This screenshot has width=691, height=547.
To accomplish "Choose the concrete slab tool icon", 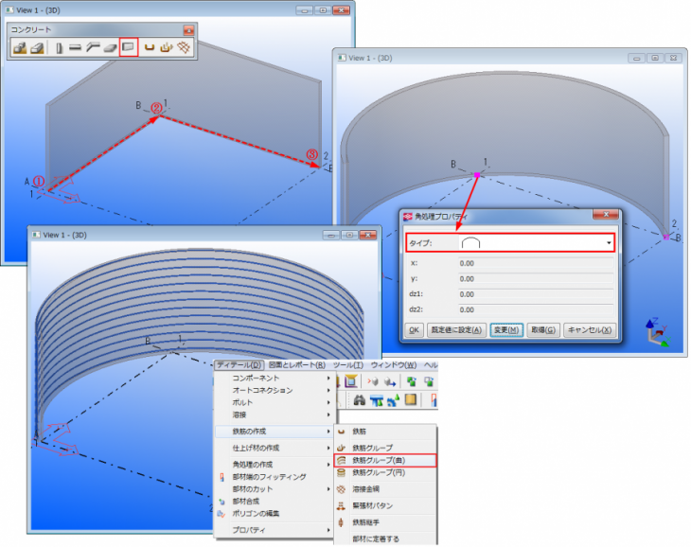I will click(110, 47).
